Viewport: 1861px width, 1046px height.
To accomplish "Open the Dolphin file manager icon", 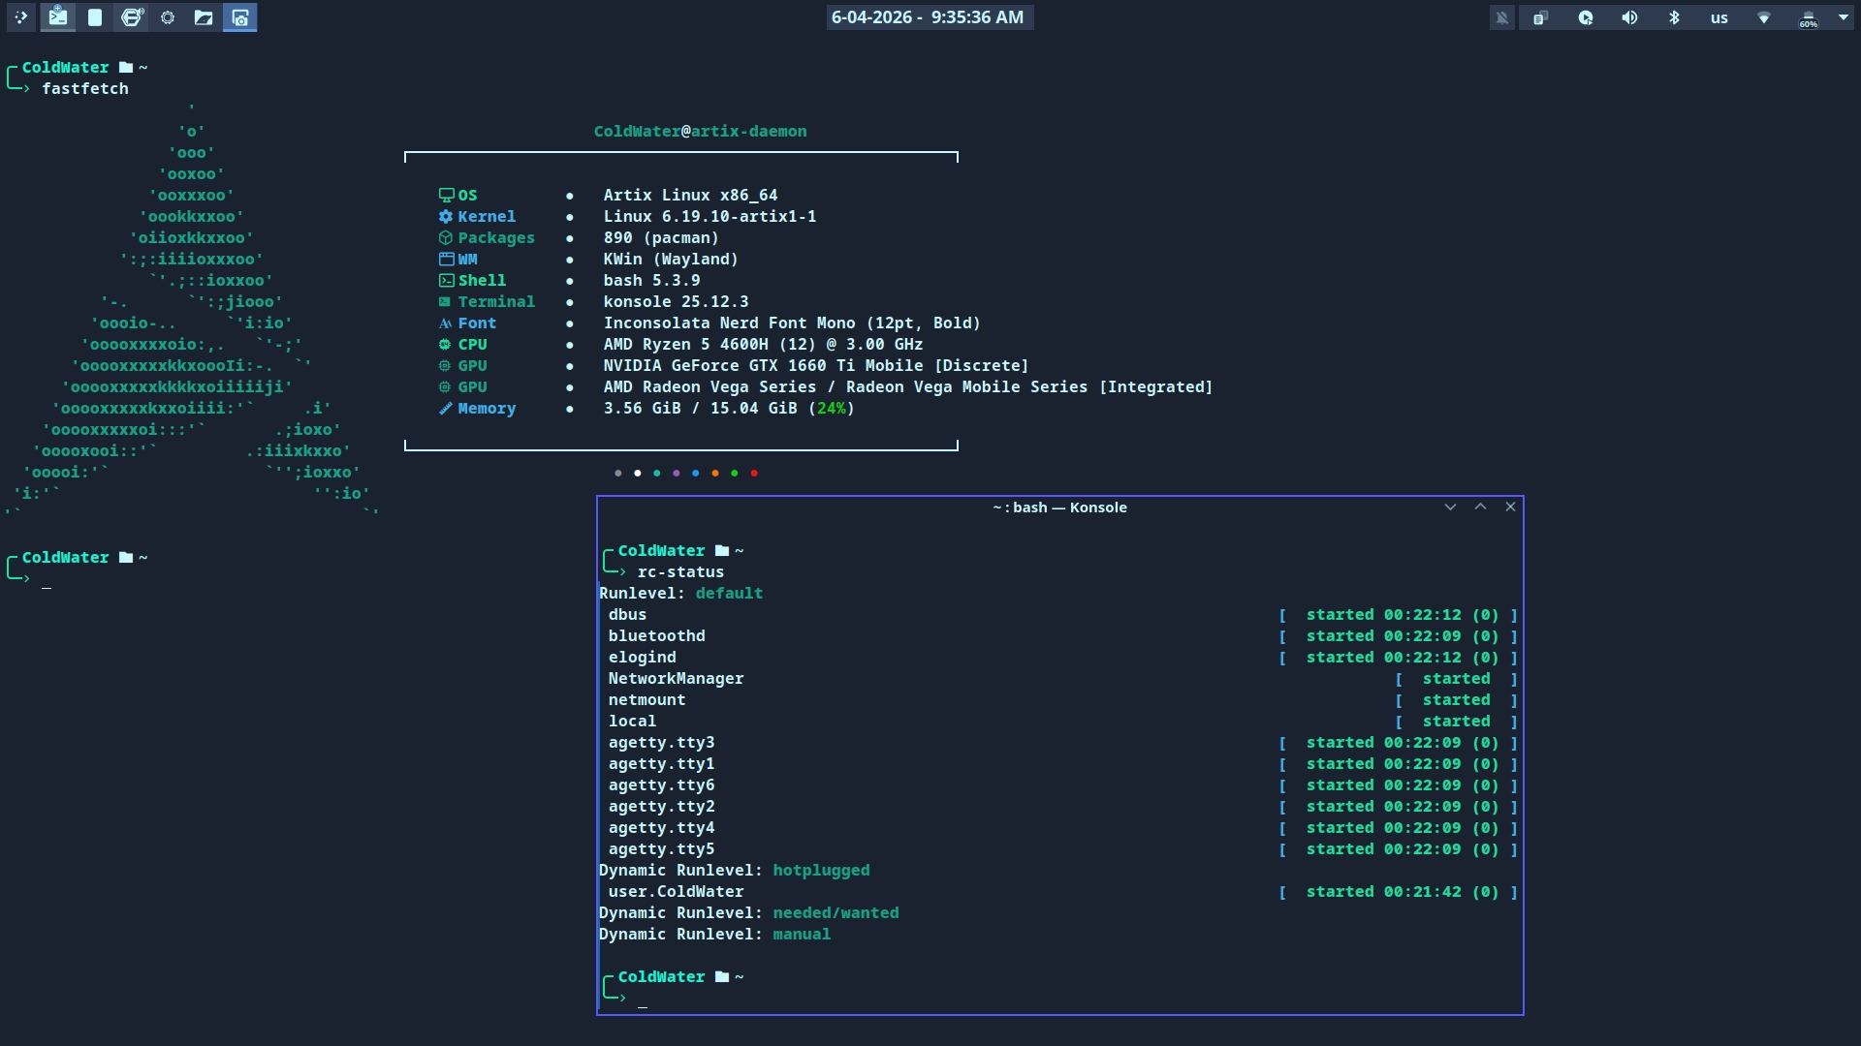I will (x=204, y=17).
